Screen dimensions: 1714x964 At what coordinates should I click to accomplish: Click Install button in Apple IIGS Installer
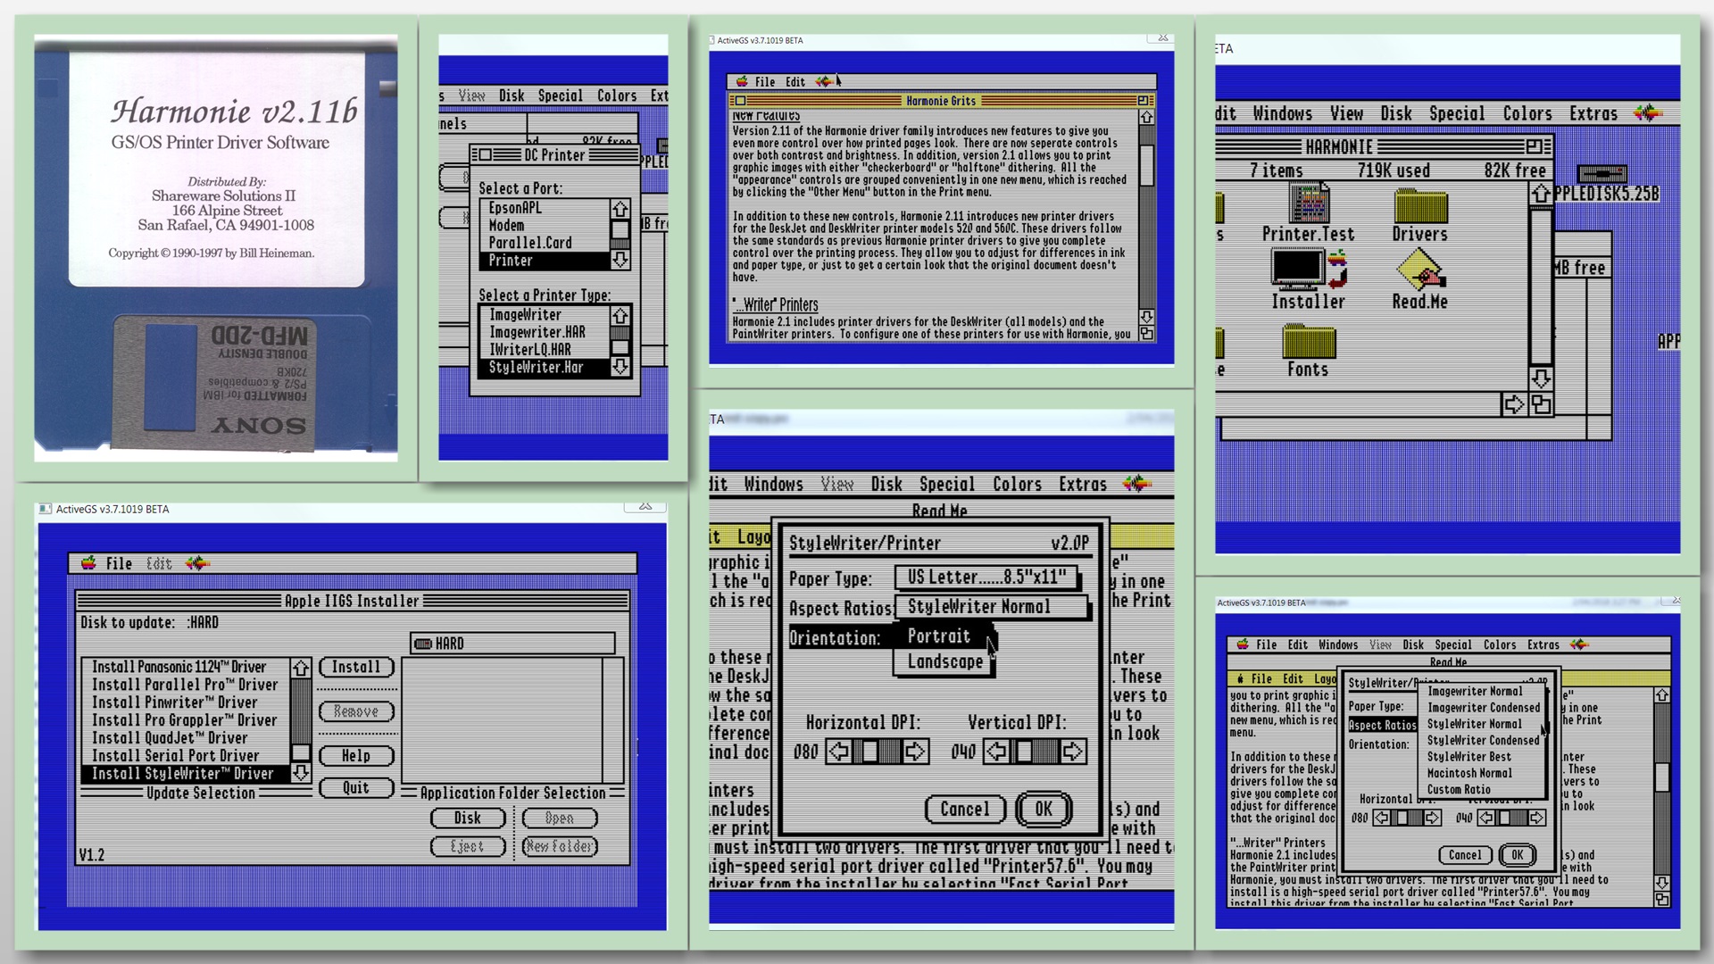click(x=356, y=667)
